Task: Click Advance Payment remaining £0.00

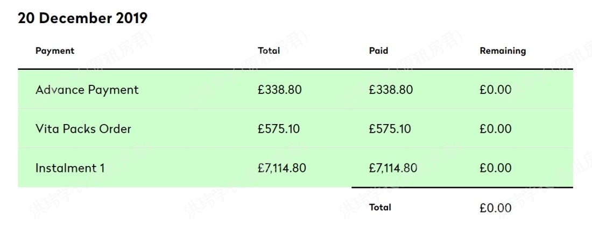Action: pos(495,90)
